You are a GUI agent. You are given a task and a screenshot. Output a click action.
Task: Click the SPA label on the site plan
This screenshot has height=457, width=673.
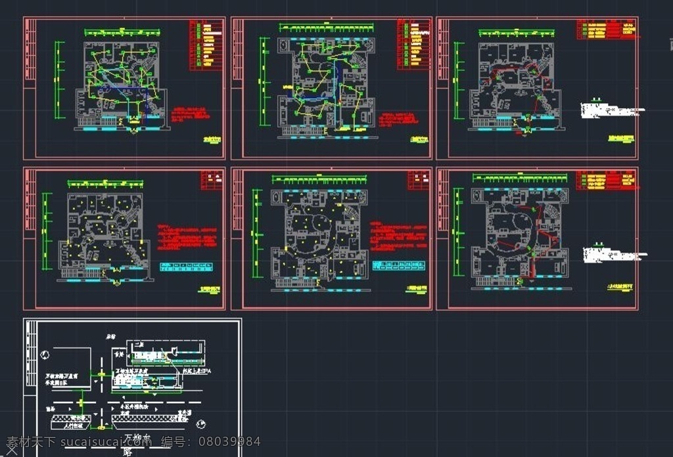[x=197, y=371]
